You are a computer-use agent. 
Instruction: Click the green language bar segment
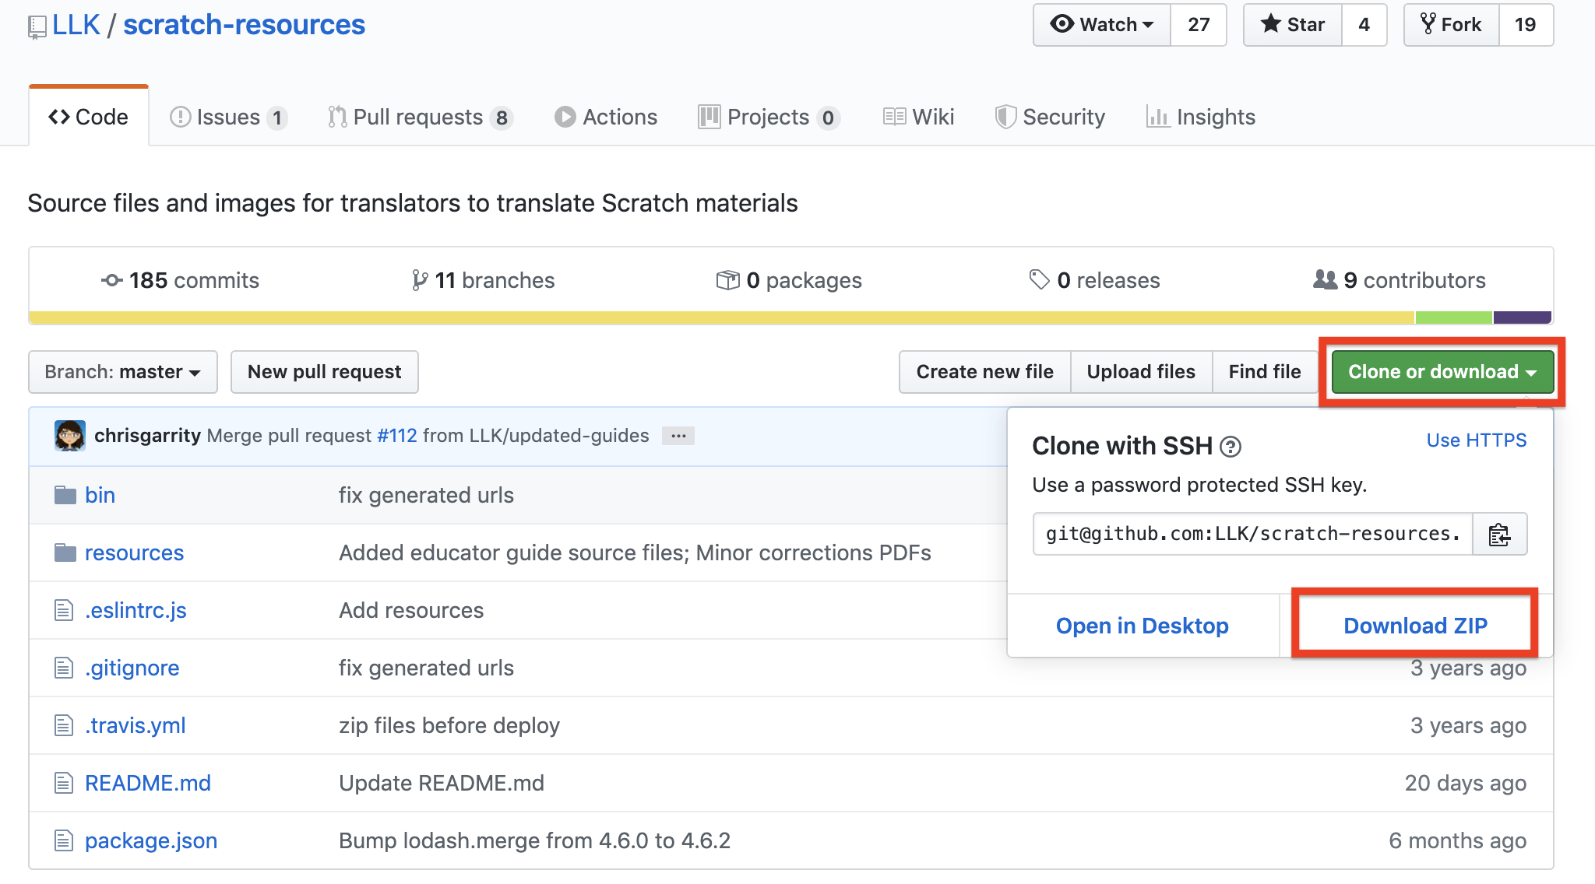1454,317
